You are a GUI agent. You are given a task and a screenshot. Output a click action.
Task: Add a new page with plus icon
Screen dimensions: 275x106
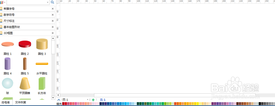pyautogui.click(x=93, y=100)
